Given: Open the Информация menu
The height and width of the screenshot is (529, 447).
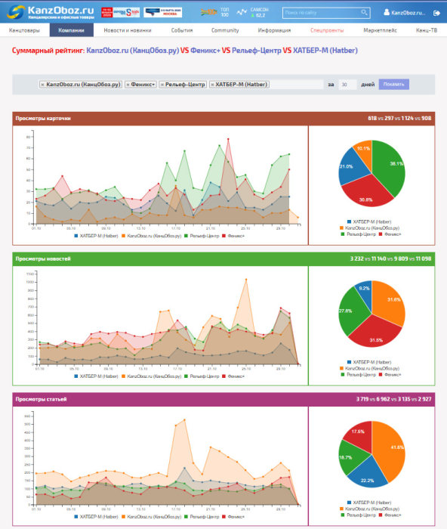Looking at the screenshot, I should coord(274,30).
